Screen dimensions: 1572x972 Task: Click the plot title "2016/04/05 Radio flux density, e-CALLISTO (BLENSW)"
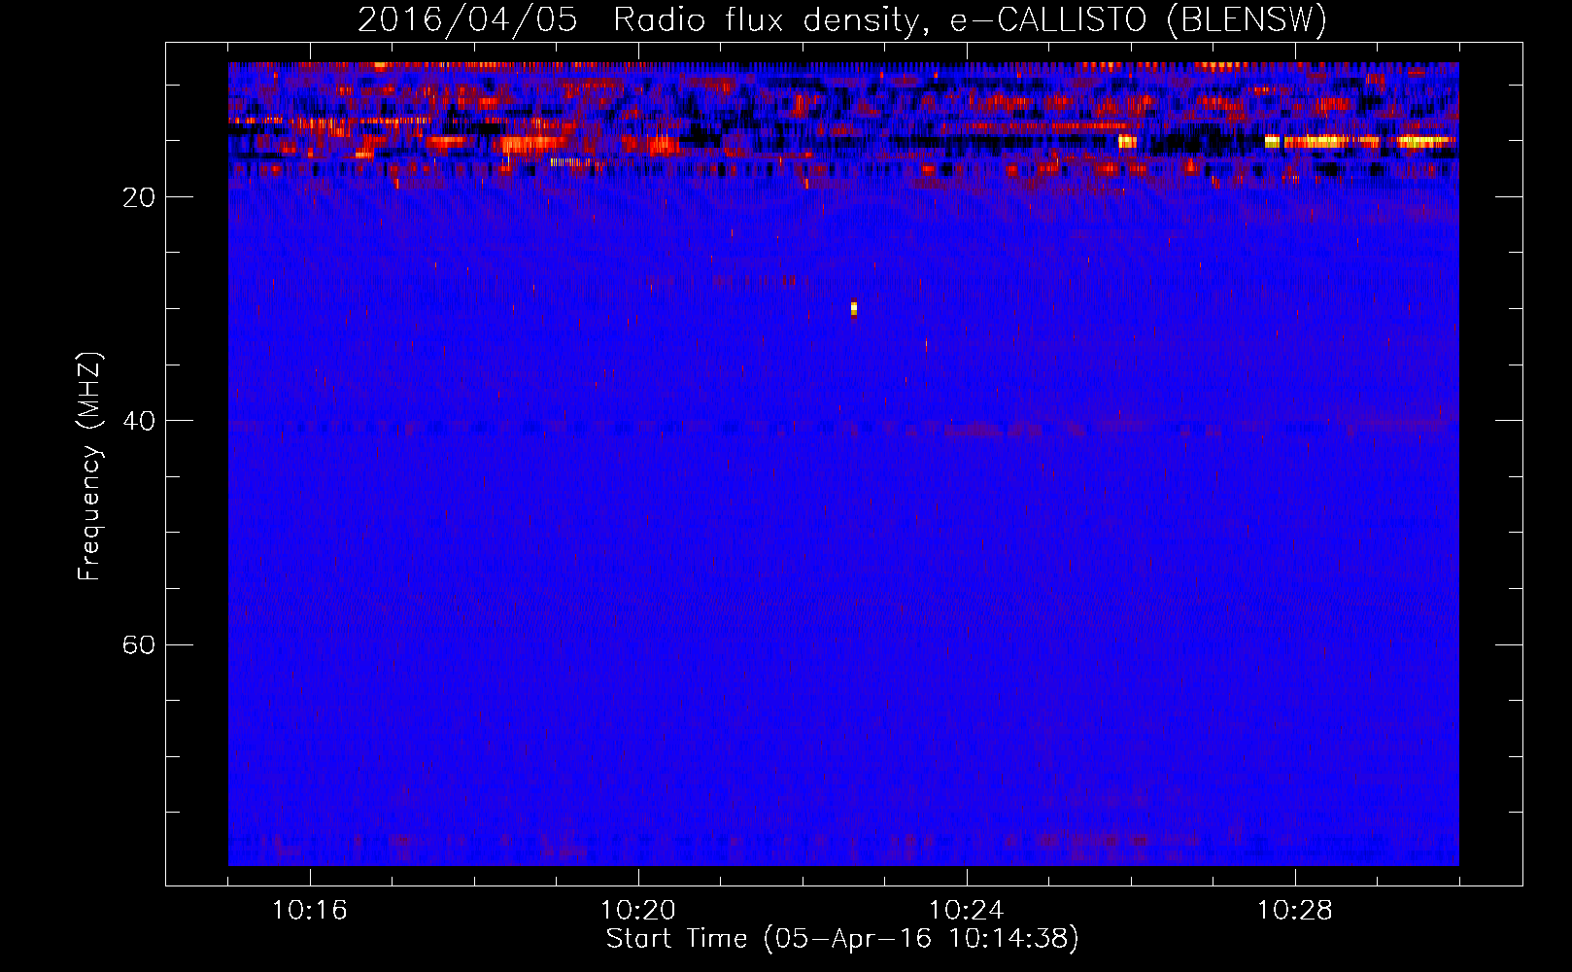coord(841,19)
